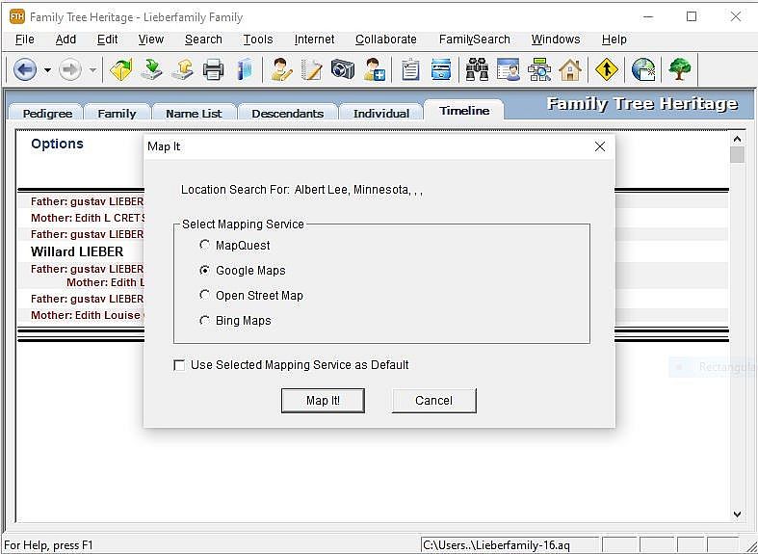
Task: Click the green tree icon
Action: 679,69
